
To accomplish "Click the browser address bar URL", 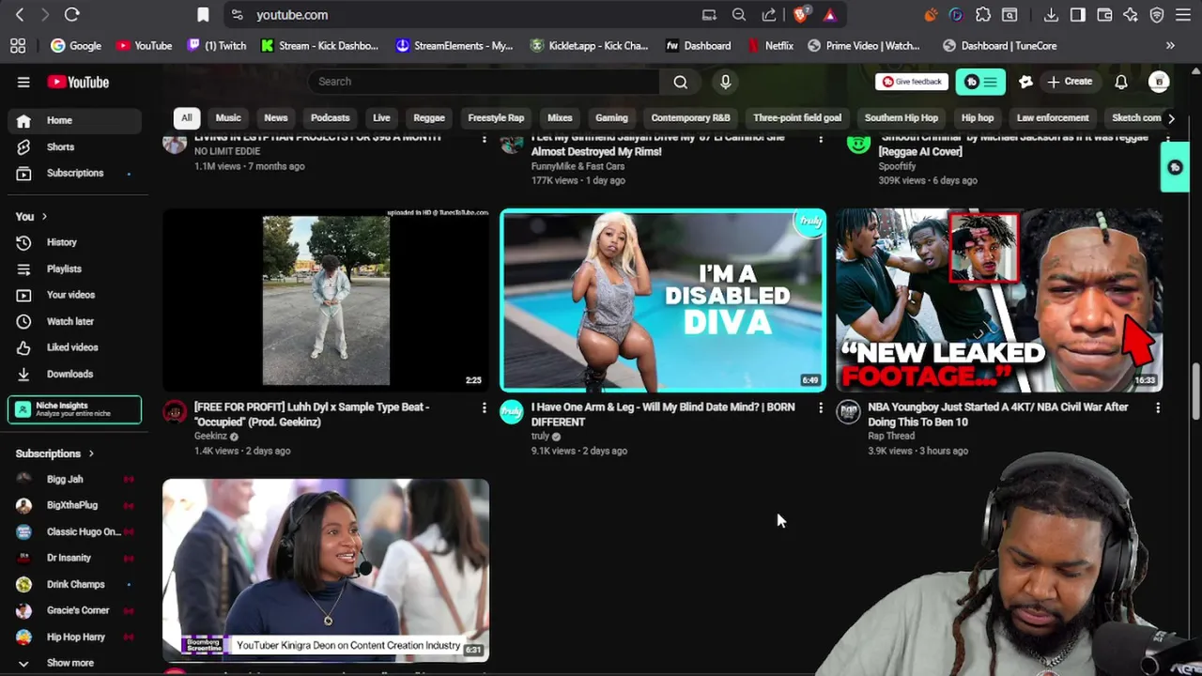I will click(292, 15).
